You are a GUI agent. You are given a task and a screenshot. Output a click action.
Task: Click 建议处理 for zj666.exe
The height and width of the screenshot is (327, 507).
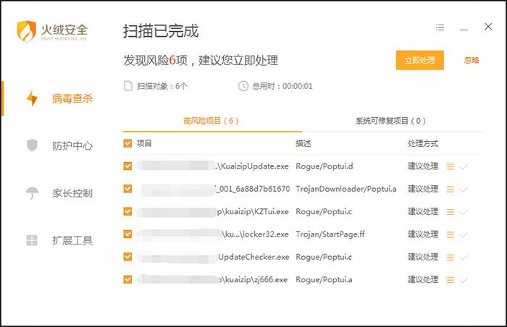423,279
